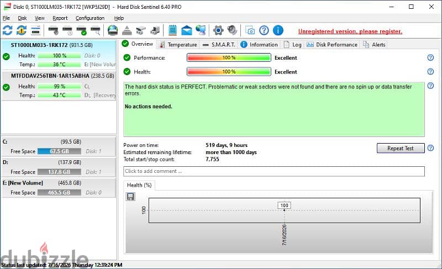Click the '519 days, 9 hours' value

[x=227, y=145]
